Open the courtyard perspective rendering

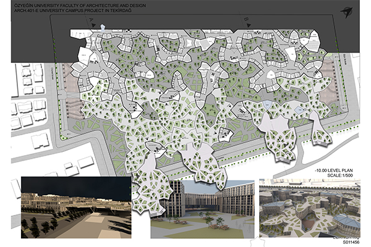pos(203,209)
